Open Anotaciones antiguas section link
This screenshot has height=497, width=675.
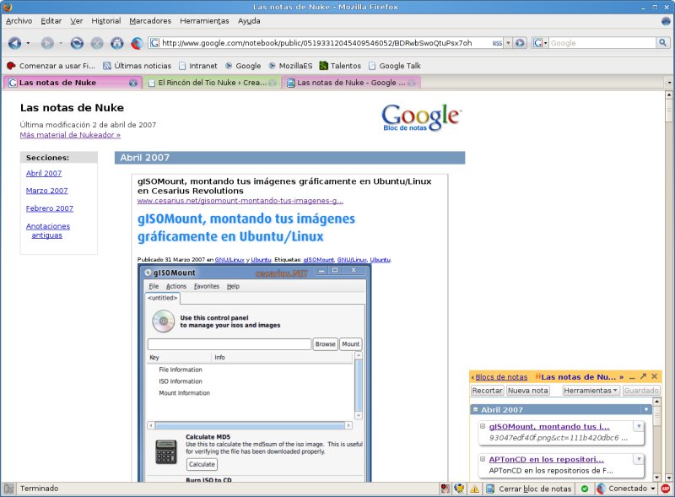coord(48,230)
